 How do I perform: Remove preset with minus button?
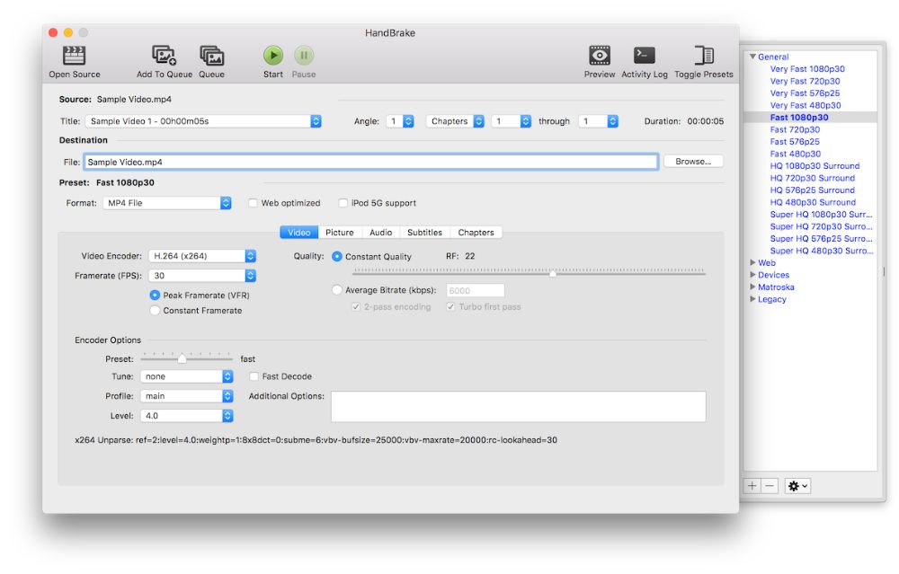(770, 486)
